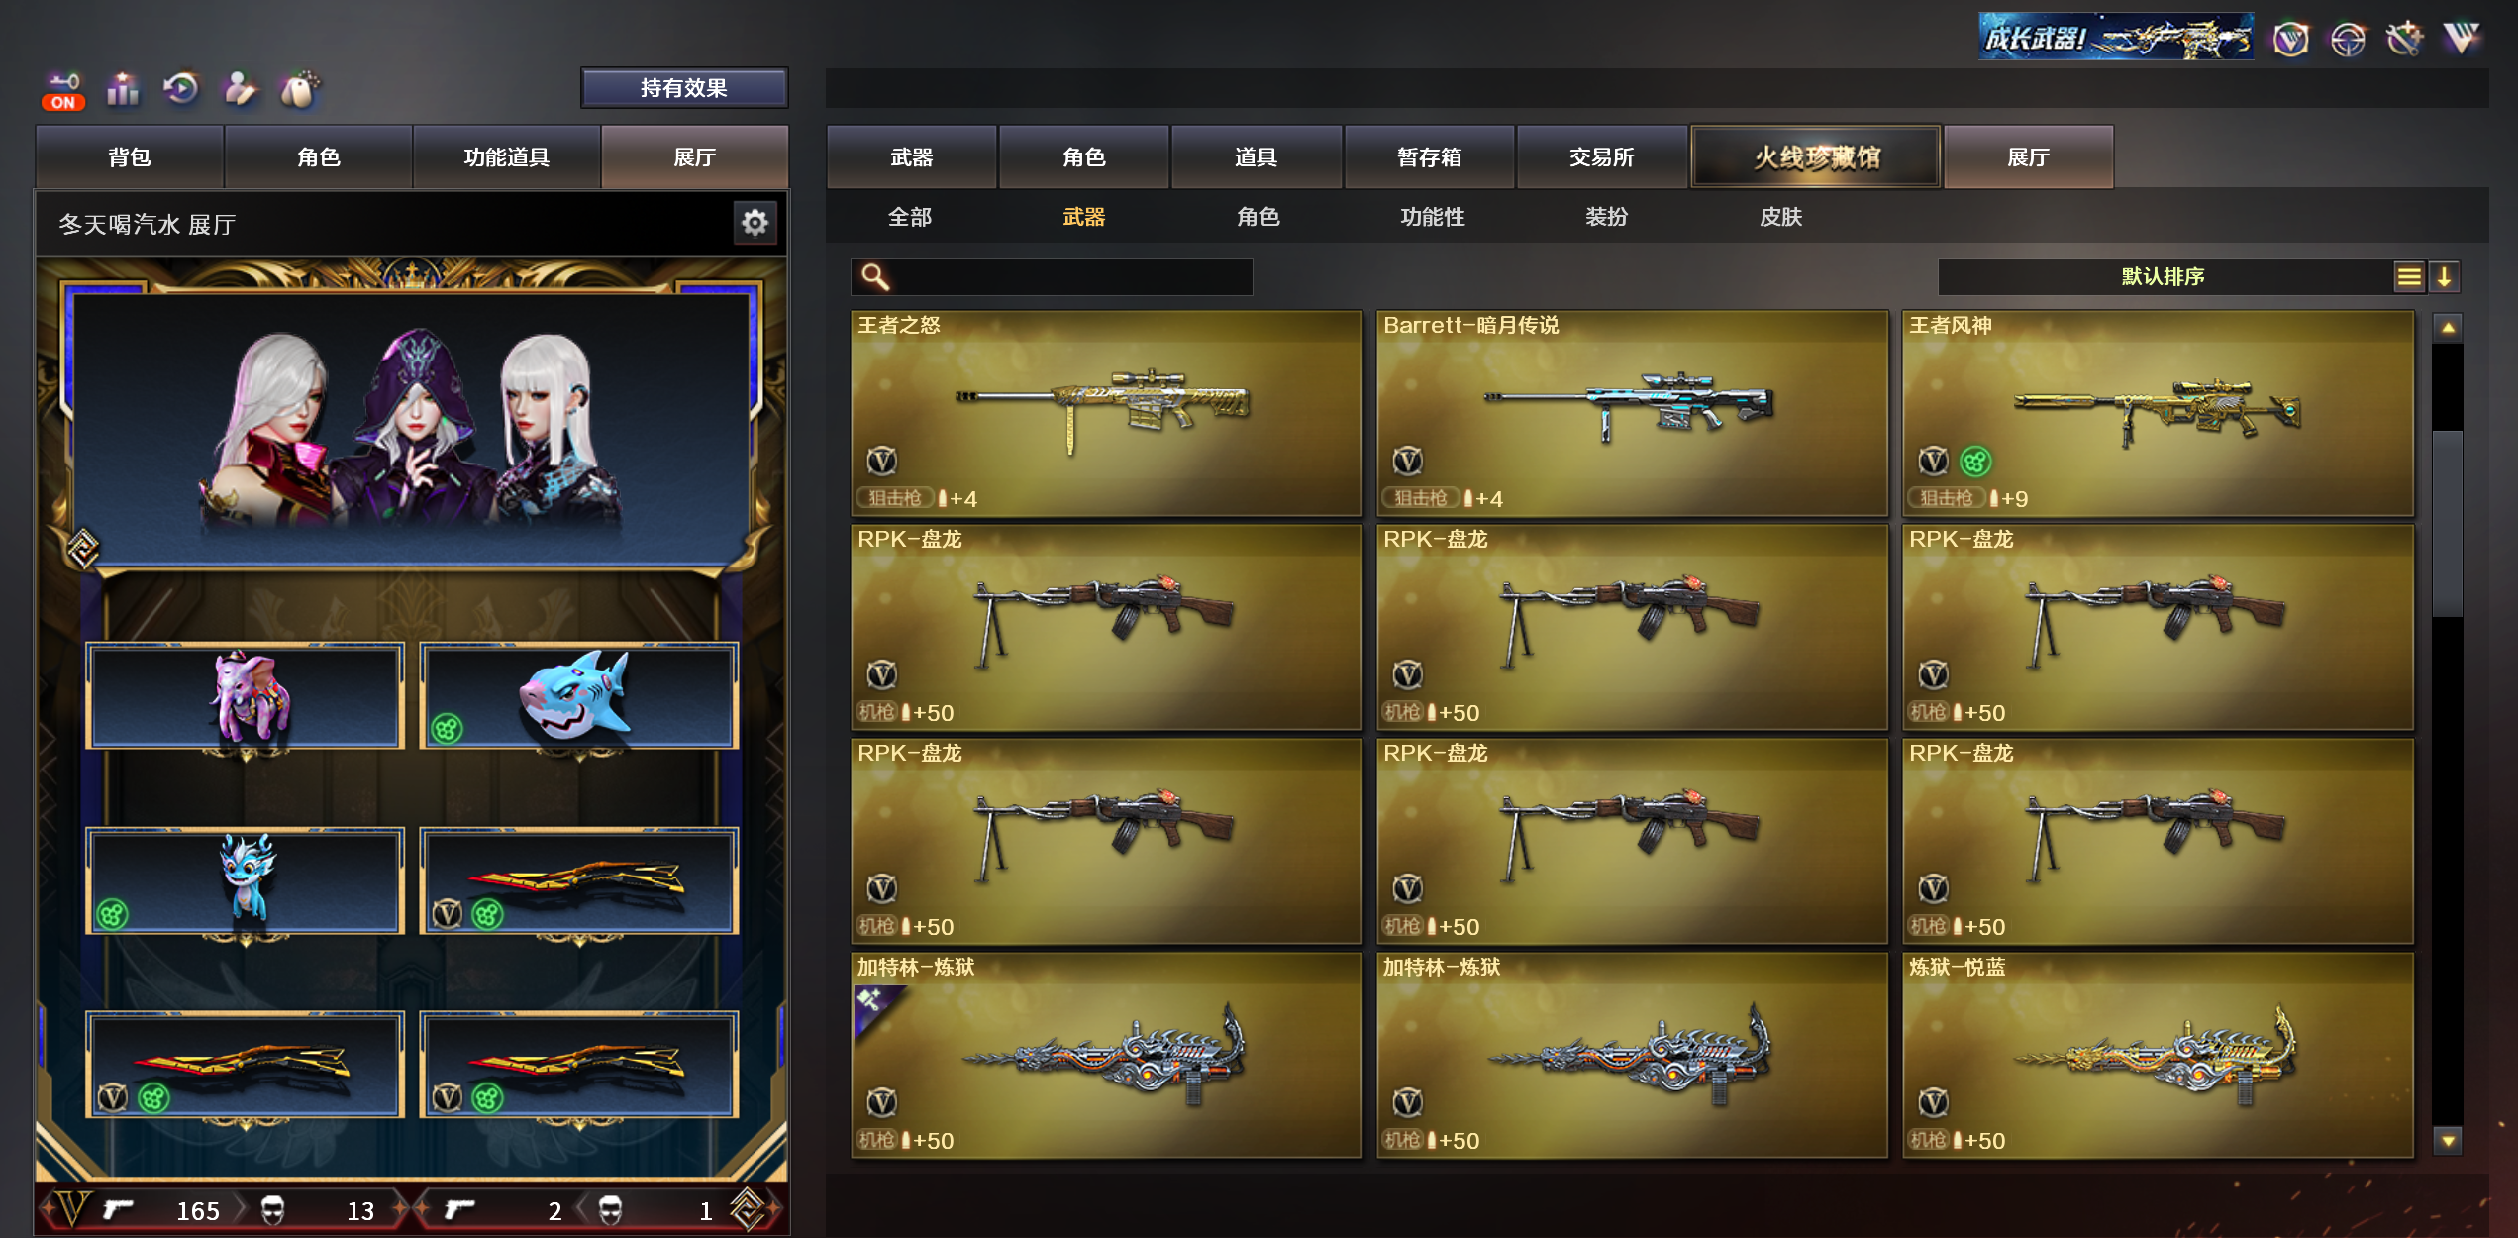Toggle descending sort arrow button
Screen dimensions: 2518x1238
pyautogui.click(x=2444, y=277)
